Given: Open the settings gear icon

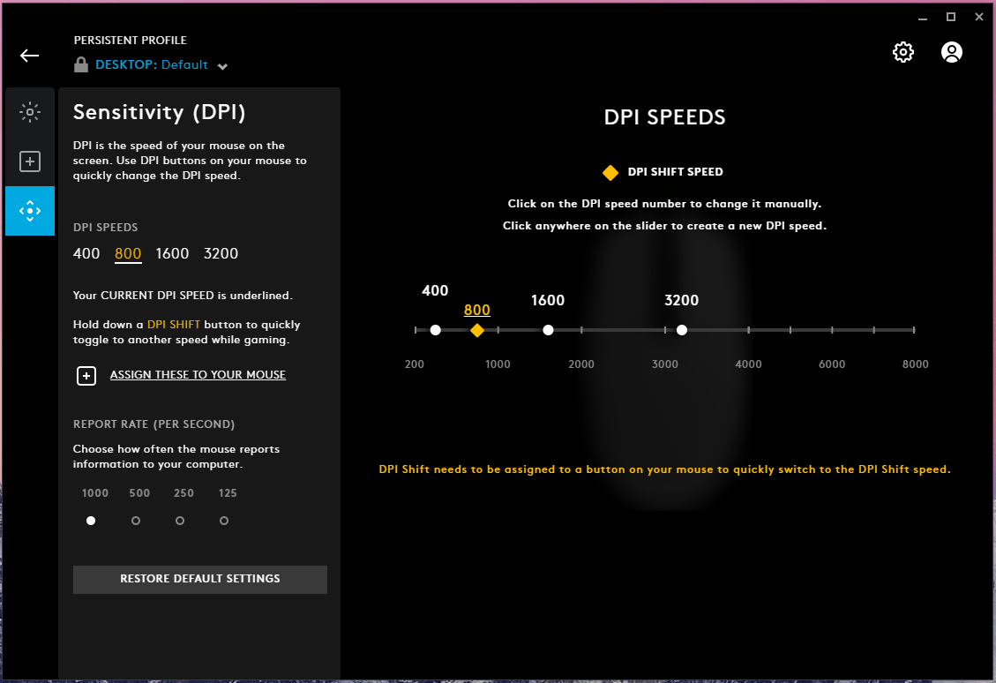Looking at the screenshot, I should click(x=902, y=52).
